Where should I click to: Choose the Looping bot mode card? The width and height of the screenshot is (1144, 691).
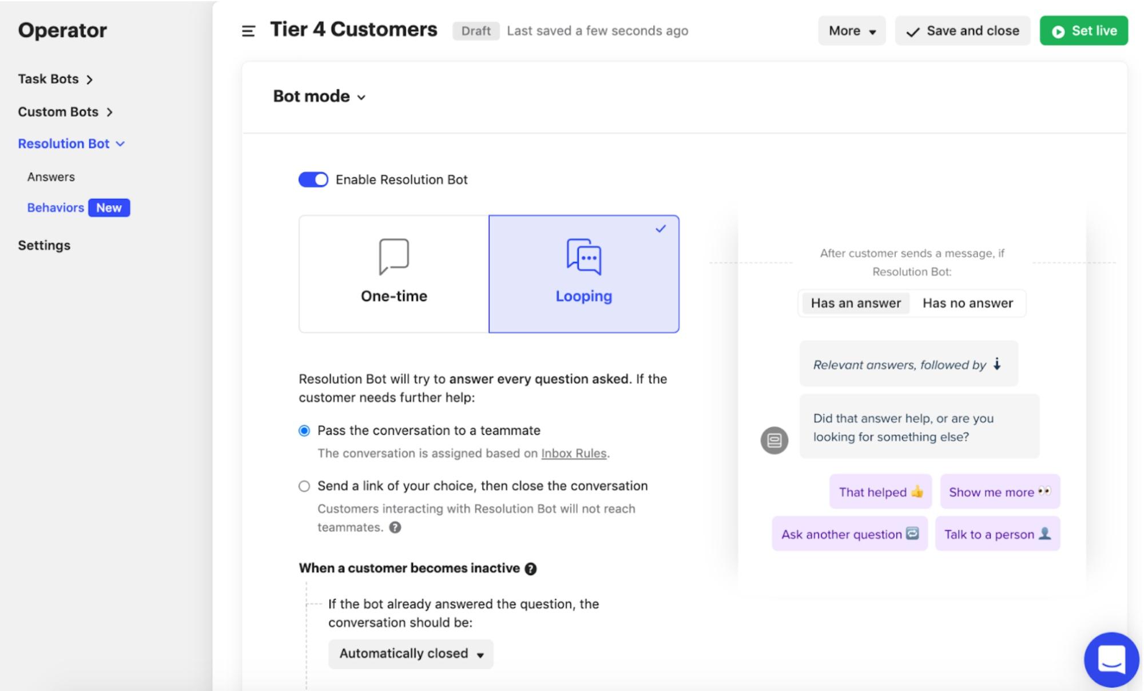(x=584, y=274)
